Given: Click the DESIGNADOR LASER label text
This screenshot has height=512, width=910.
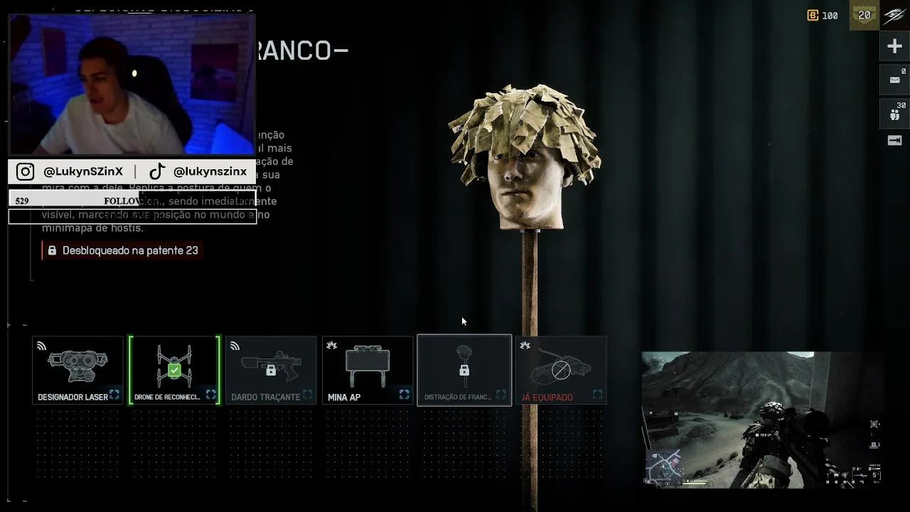Looking at the screenshot, I should click(x=73, y=398).
